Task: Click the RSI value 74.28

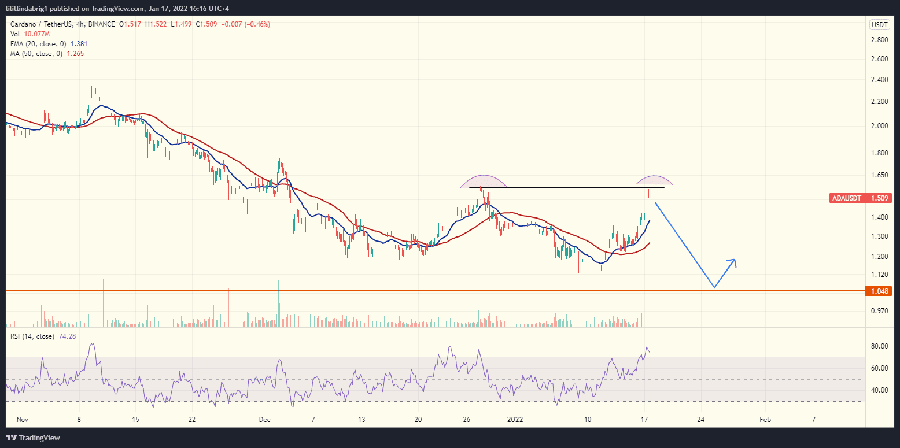Action: pos(68,336)
